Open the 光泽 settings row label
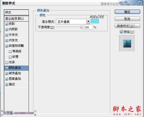 (12, 62)
